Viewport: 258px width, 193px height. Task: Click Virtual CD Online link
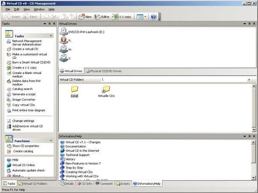(x=24, y=165)
